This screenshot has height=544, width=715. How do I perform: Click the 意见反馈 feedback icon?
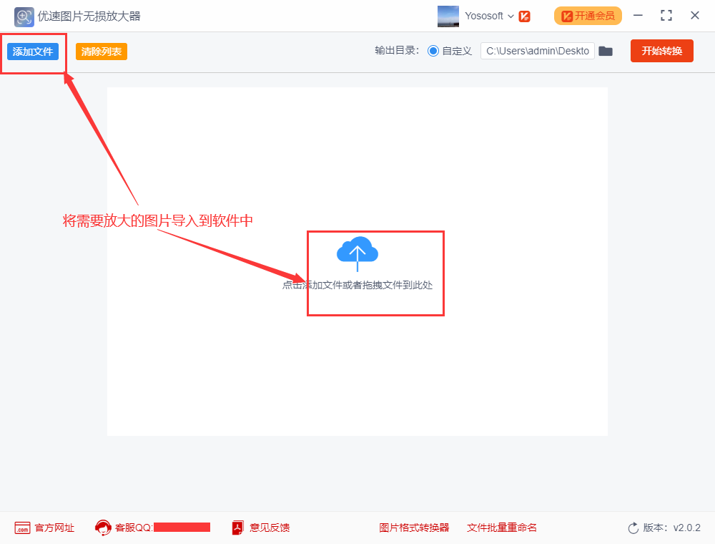[237, 528]
